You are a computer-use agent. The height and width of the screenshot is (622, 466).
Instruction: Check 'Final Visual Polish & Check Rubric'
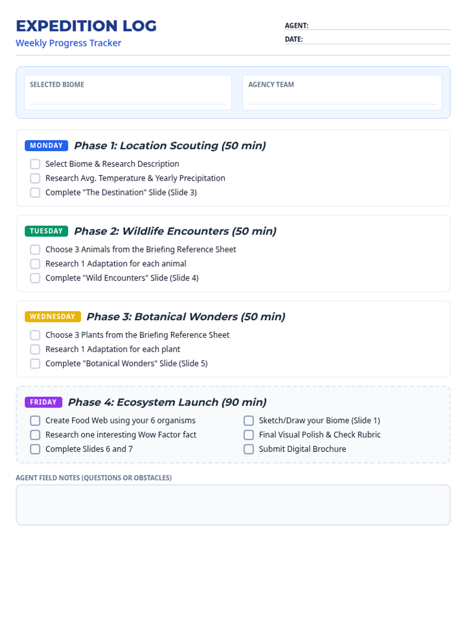tap(249, 435)
